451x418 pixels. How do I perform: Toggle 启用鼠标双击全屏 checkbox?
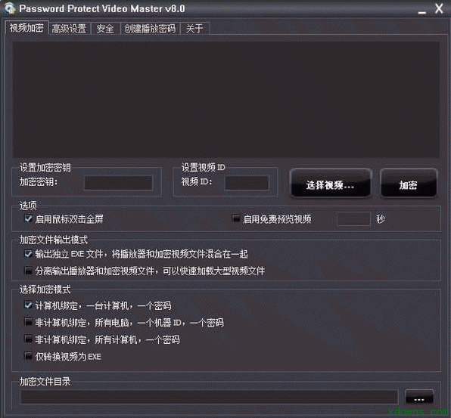(x=28, y=218)
